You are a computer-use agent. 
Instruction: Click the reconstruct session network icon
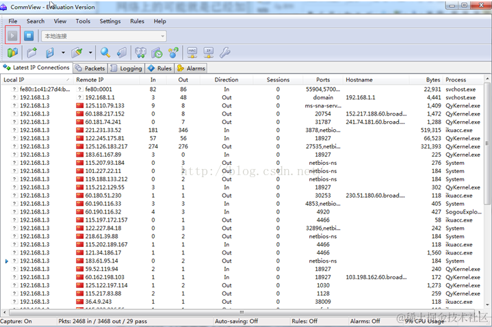coord(140,53)
